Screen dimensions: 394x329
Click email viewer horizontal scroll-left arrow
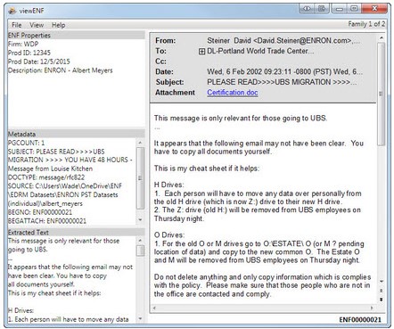pos(154,308)
